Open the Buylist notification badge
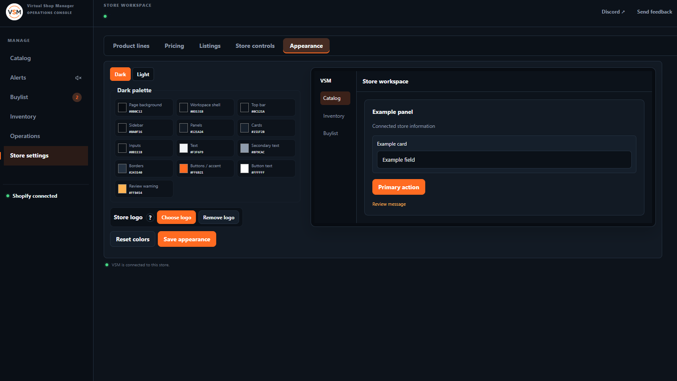 [77, 97]
